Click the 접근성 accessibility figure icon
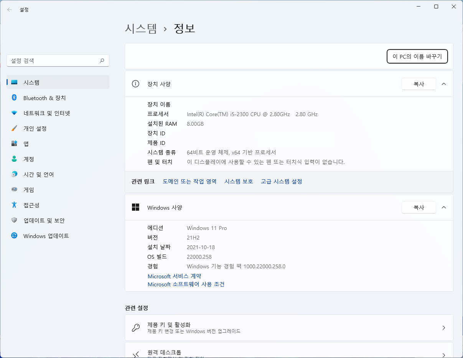 pos(14,205)
